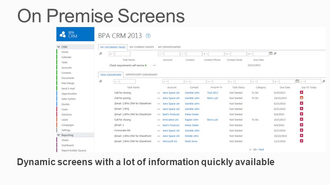Open operator dropdown for Contact Phone filter

point(206,54)
